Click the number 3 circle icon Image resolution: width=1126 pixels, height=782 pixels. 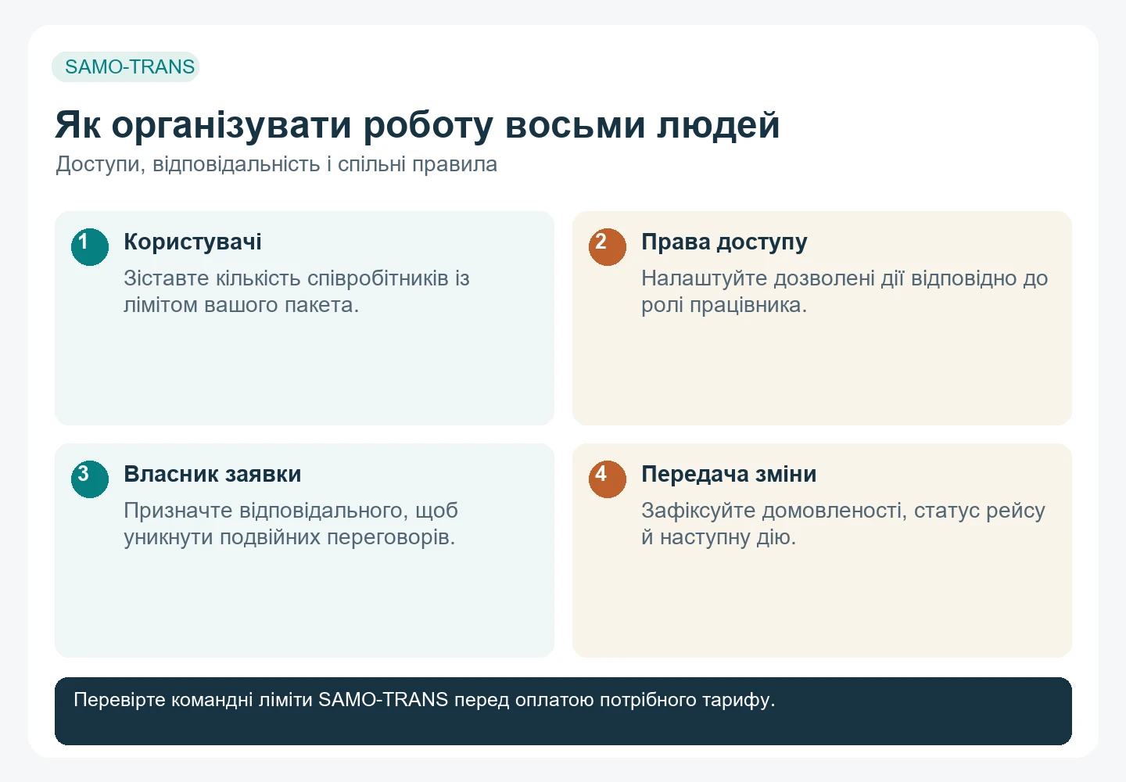click(90, 479)
